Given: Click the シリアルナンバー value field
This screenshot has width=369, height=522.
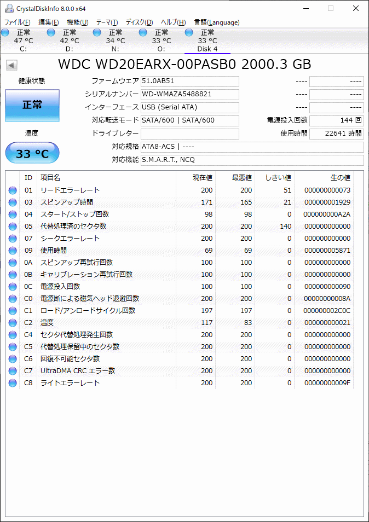Looking at the screenshot, I should pyautogui.click(x=189, y=94).
